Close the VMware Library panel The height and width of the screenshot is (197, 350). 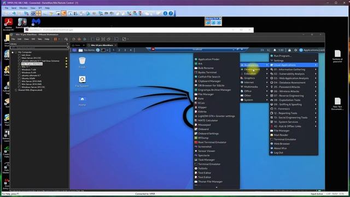pos(67,44)
